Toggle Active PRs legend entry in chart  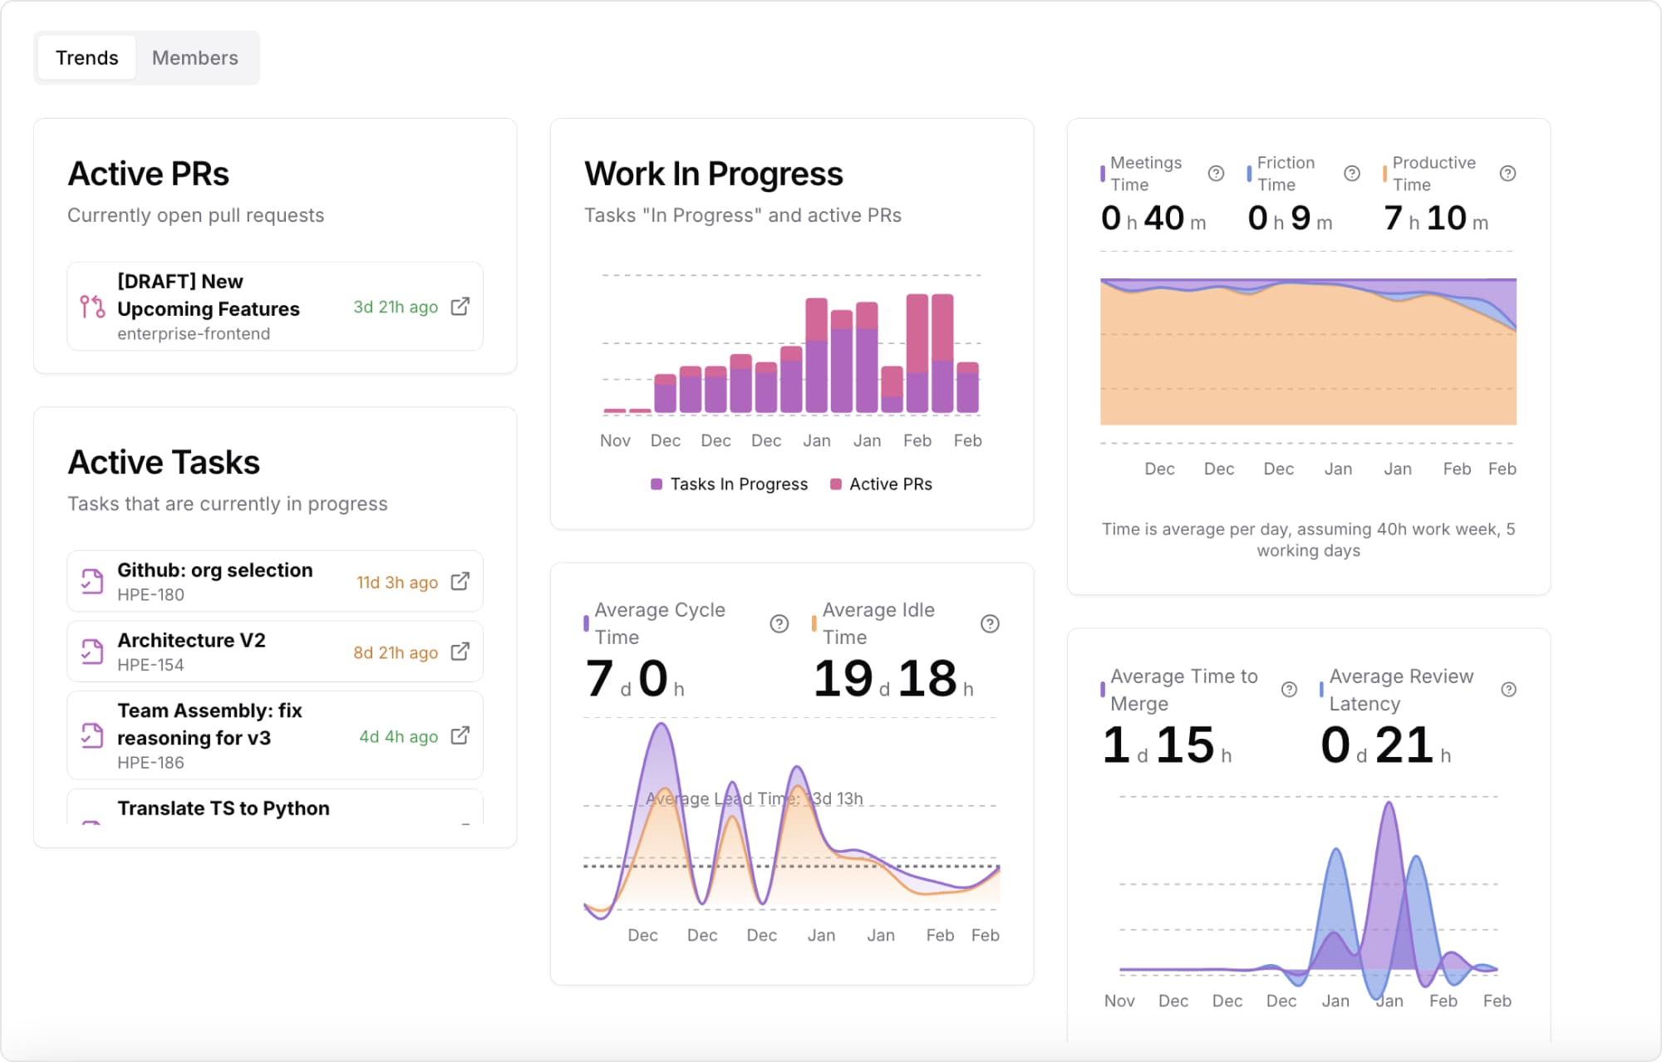point(889,484)
